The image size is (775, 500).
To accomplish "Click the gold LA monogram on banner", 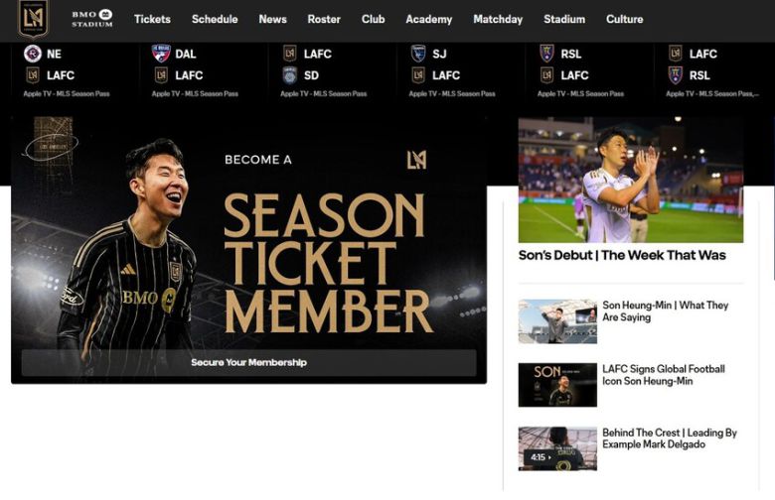I will click(416, 160).
